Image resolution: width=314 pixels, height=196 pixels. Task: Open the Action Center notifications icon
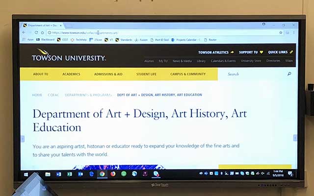(x=290, y=173)
